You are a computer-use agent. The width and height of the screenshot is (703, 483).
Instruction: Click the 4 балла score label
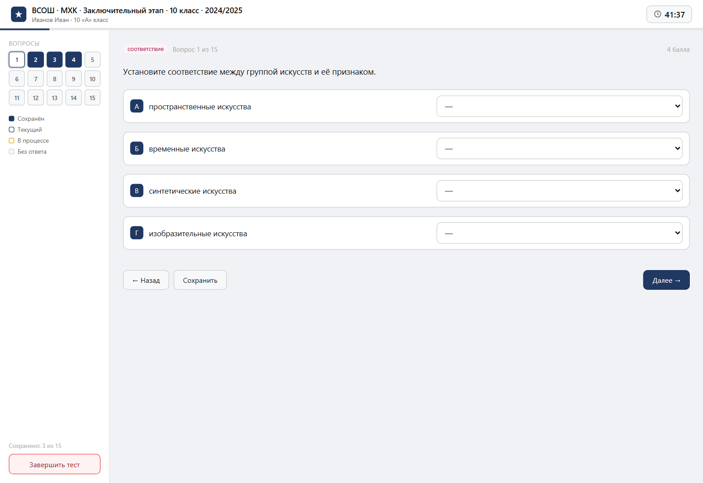coord(678,50)
